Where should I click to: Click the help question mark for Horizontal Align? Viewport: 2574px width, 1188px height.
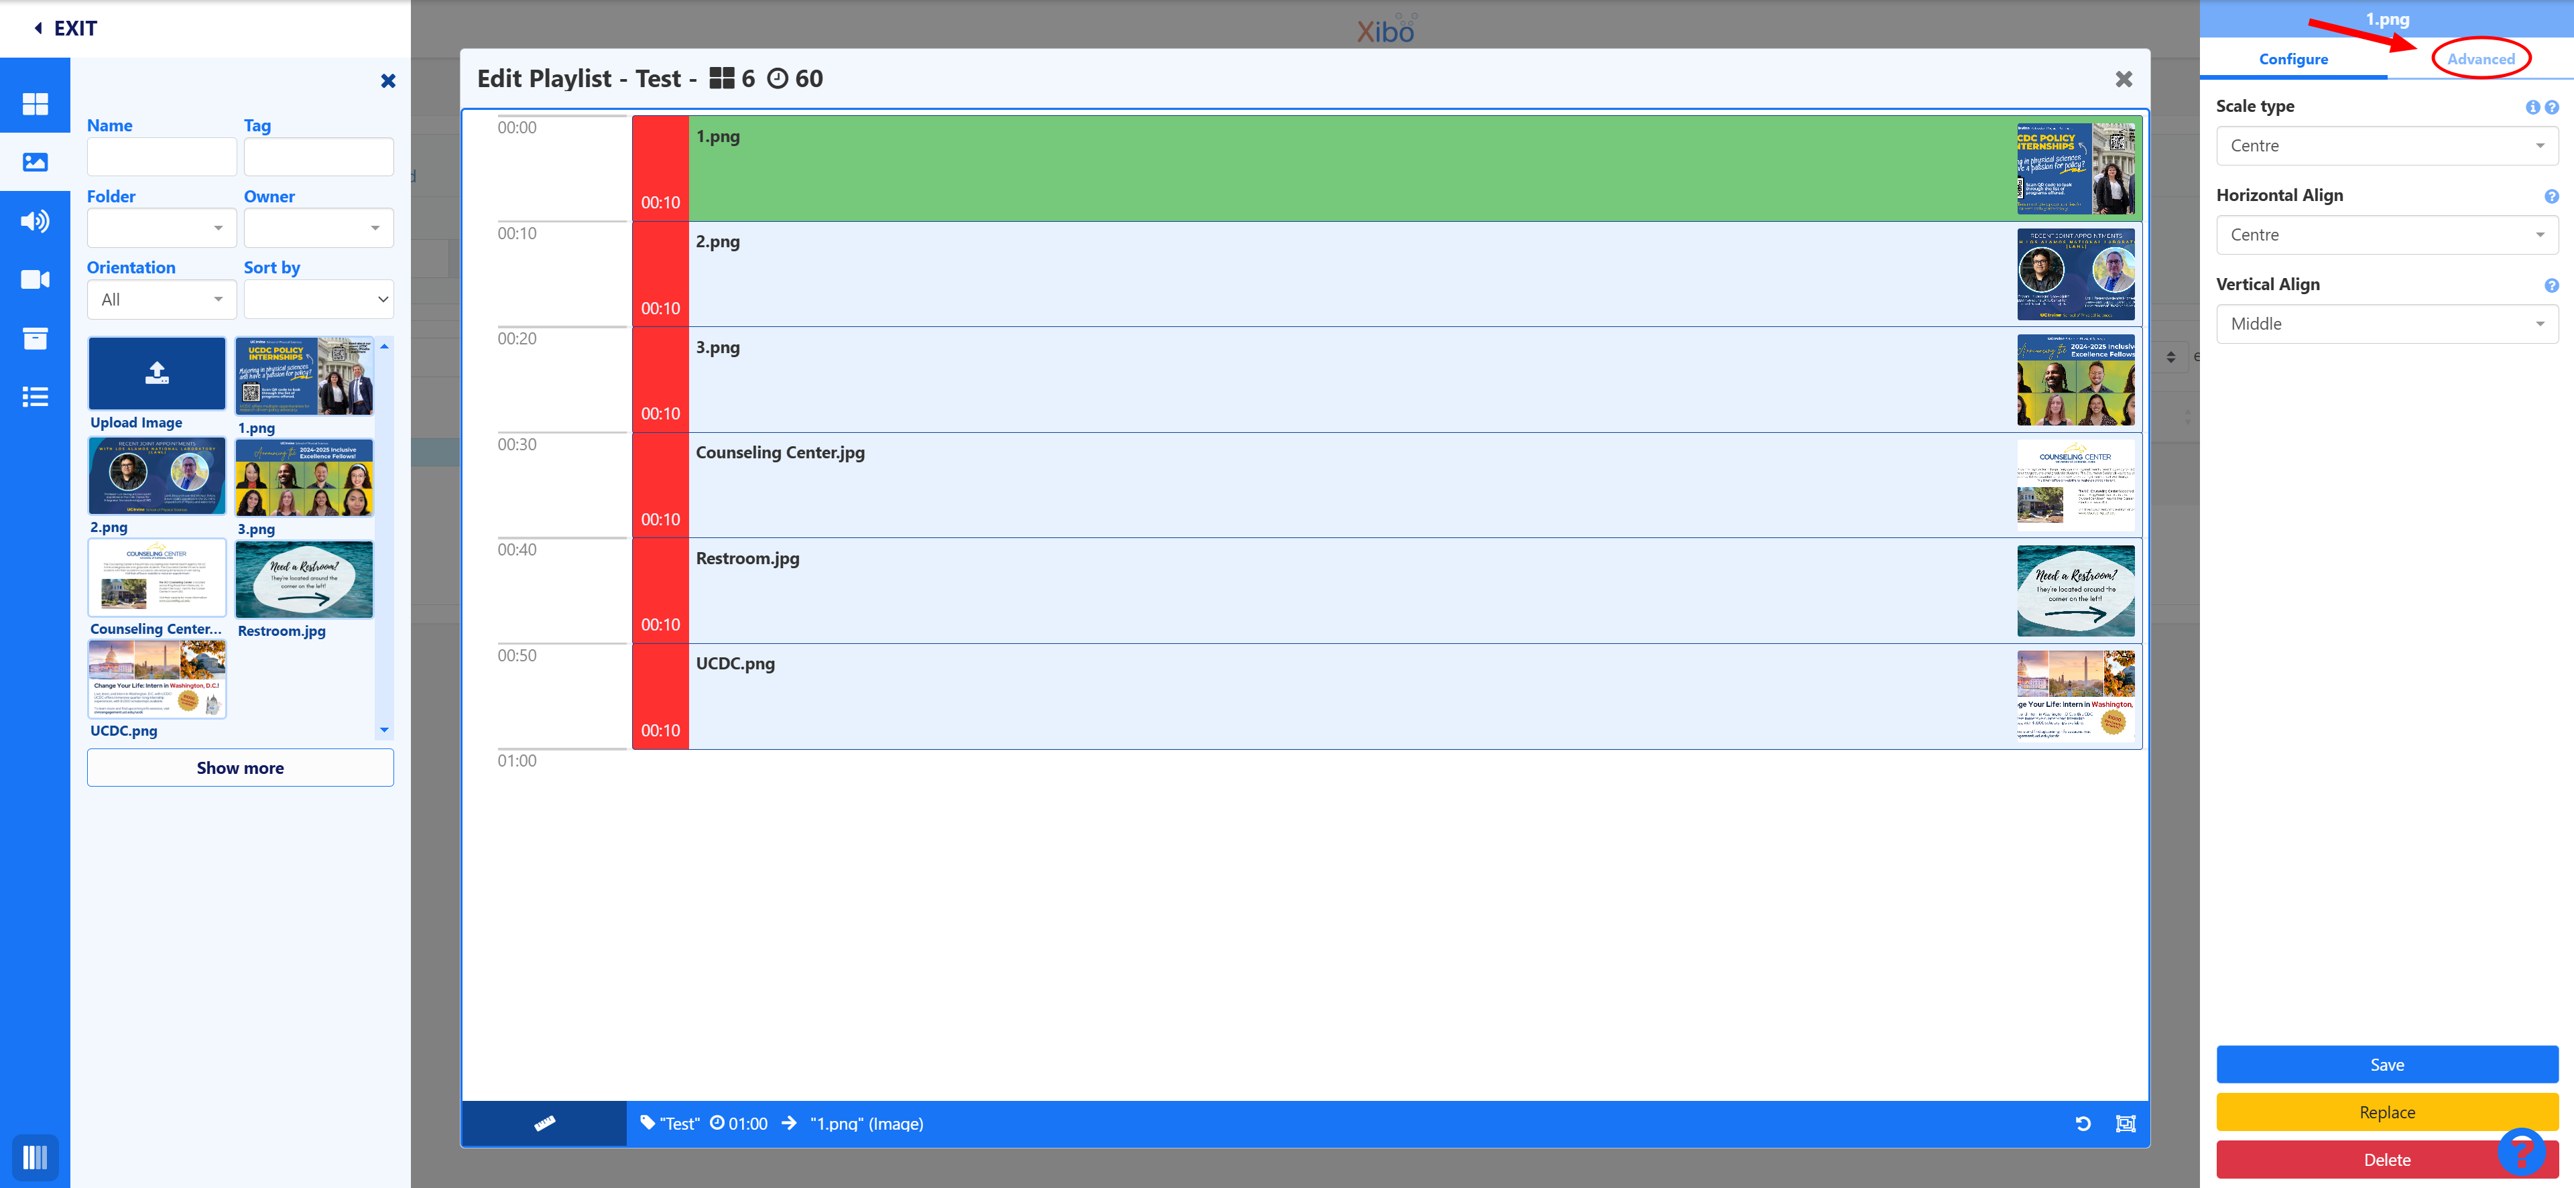2551,197
